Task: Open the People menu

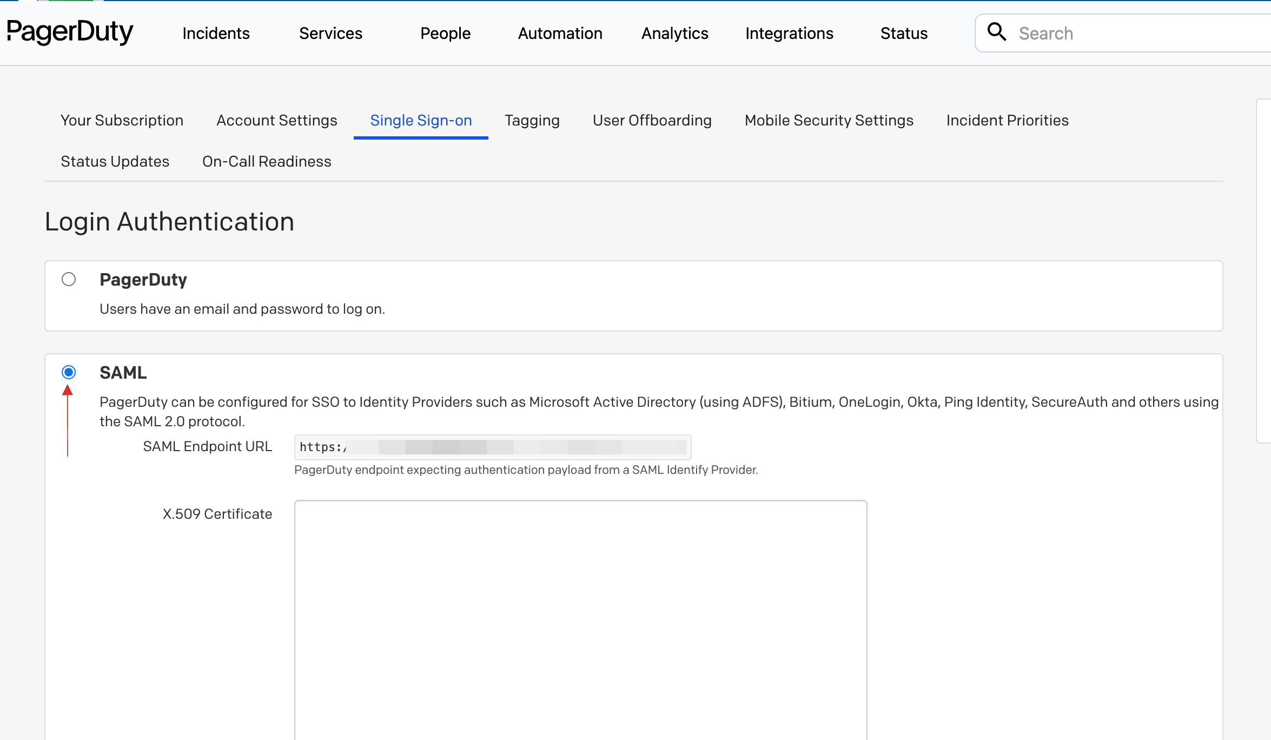Action: click(x=445, y=34)
